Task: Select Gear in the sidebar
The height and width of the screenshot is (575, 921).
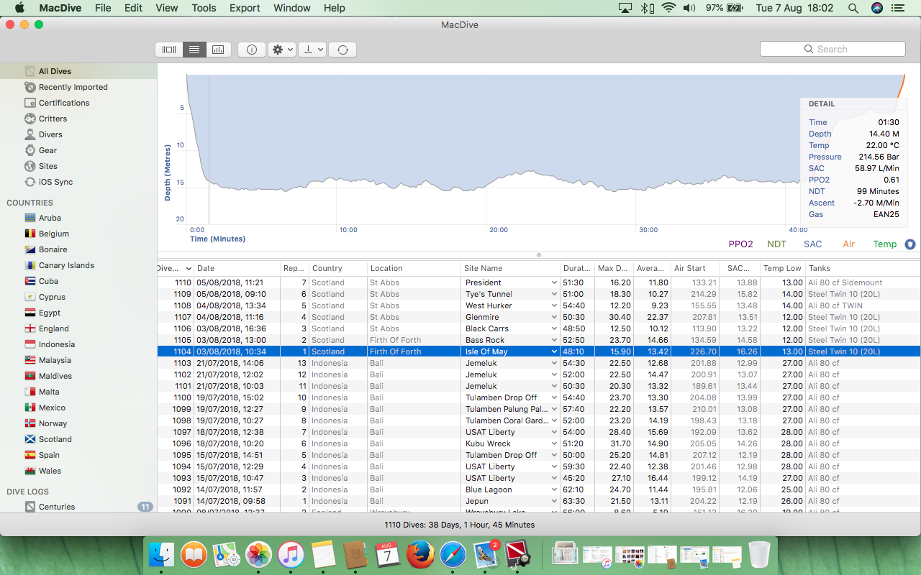Action: coord(47,150)
